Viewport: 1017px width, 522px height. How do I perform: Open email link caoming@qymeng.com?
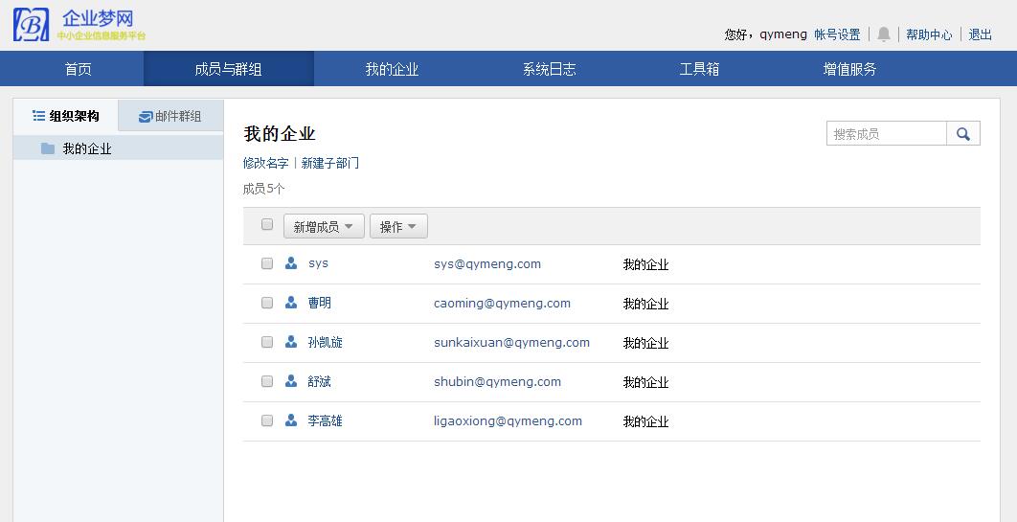click(x=502, y=303)
